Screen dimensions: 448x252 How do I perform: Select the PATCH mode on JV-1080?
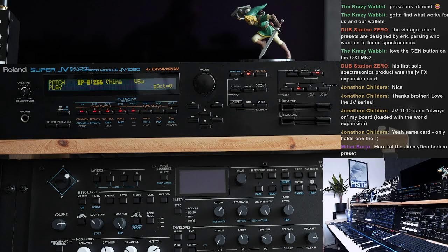point(248,75)
